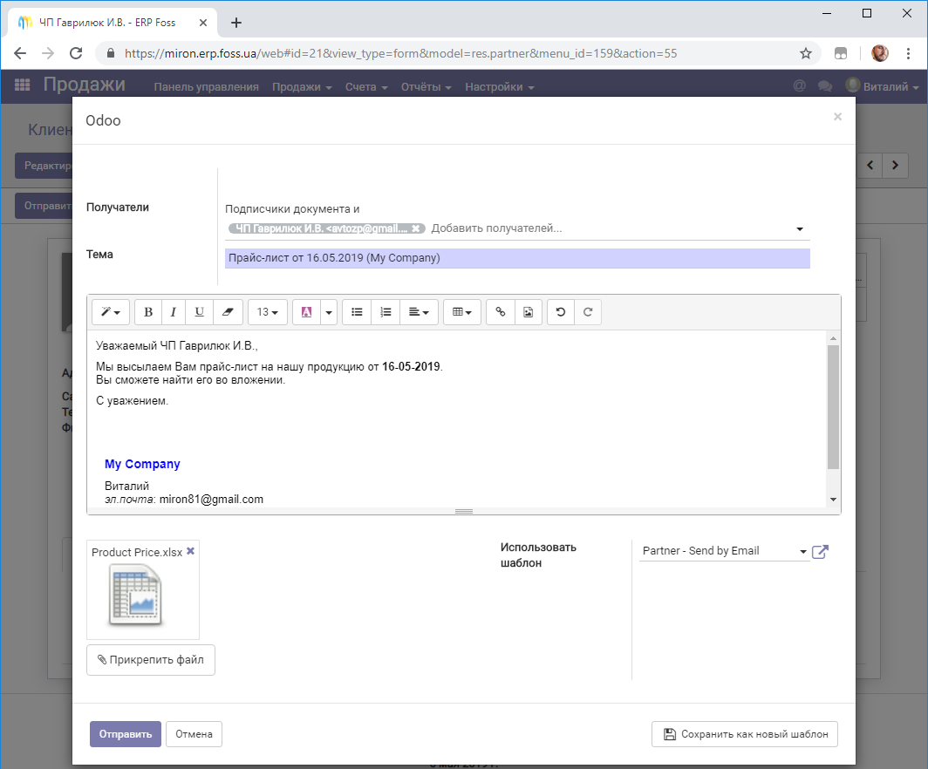Open the font size 13 dropdown
The width and height of the screenshot is (928, 769).
268,312
